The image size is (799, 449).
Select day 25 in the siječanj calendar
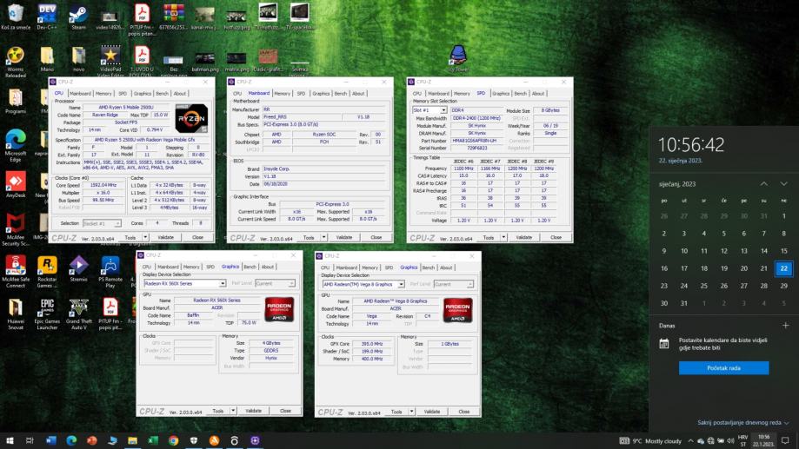[x=704, y=285]
